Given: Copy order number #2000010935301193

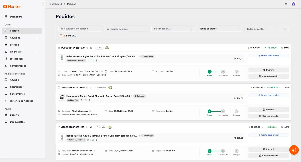Looking at the screenshot, I should (x=87, y=127).
